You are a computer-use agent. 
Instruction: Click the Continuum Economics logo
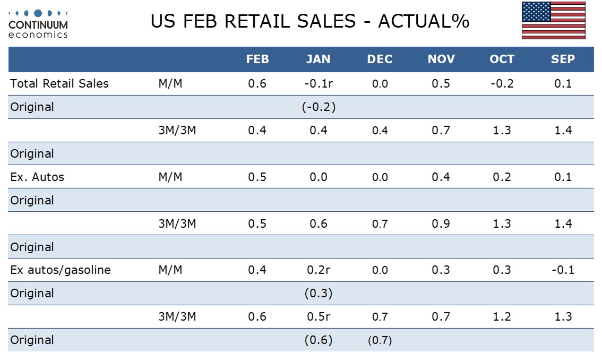38,23
